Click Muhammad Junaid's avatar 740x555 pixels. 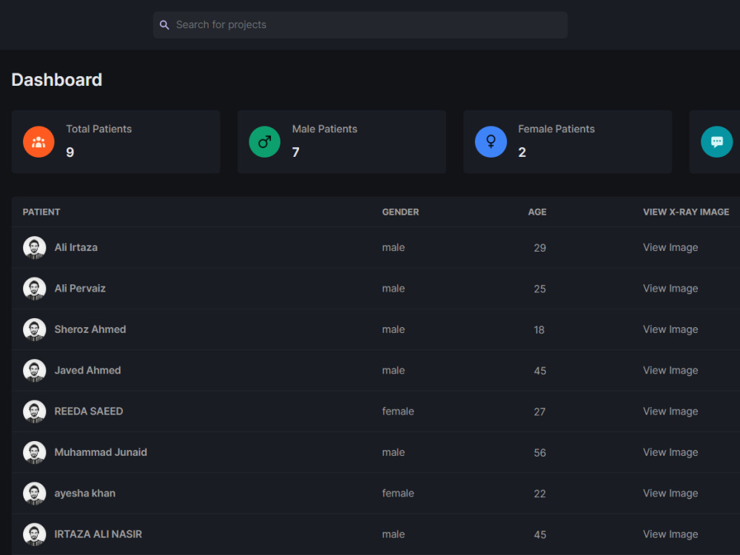point(35,453)
